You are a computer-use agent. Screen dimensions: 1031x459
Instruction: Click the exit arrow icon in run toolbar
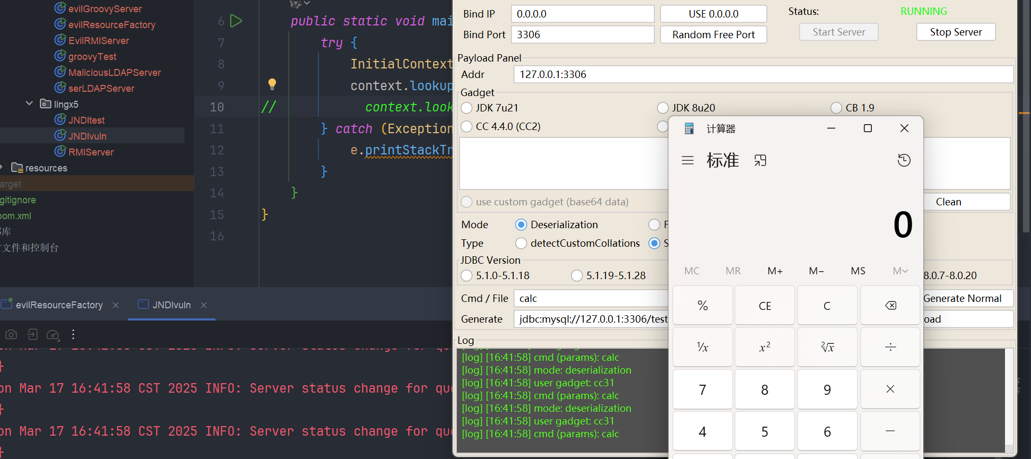[32, 334]
